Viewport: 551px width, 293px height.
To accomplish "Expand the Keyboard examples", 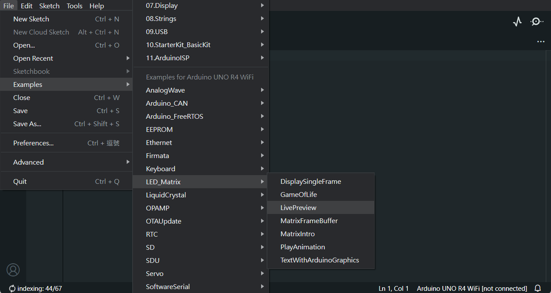I will tap(201, 169).
